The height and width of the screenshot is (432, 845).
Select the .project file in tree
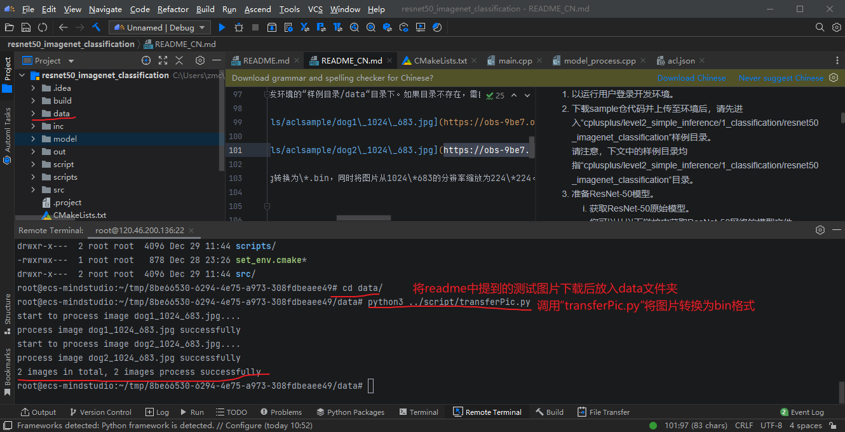pyautogui.click(x=67, y=202)
